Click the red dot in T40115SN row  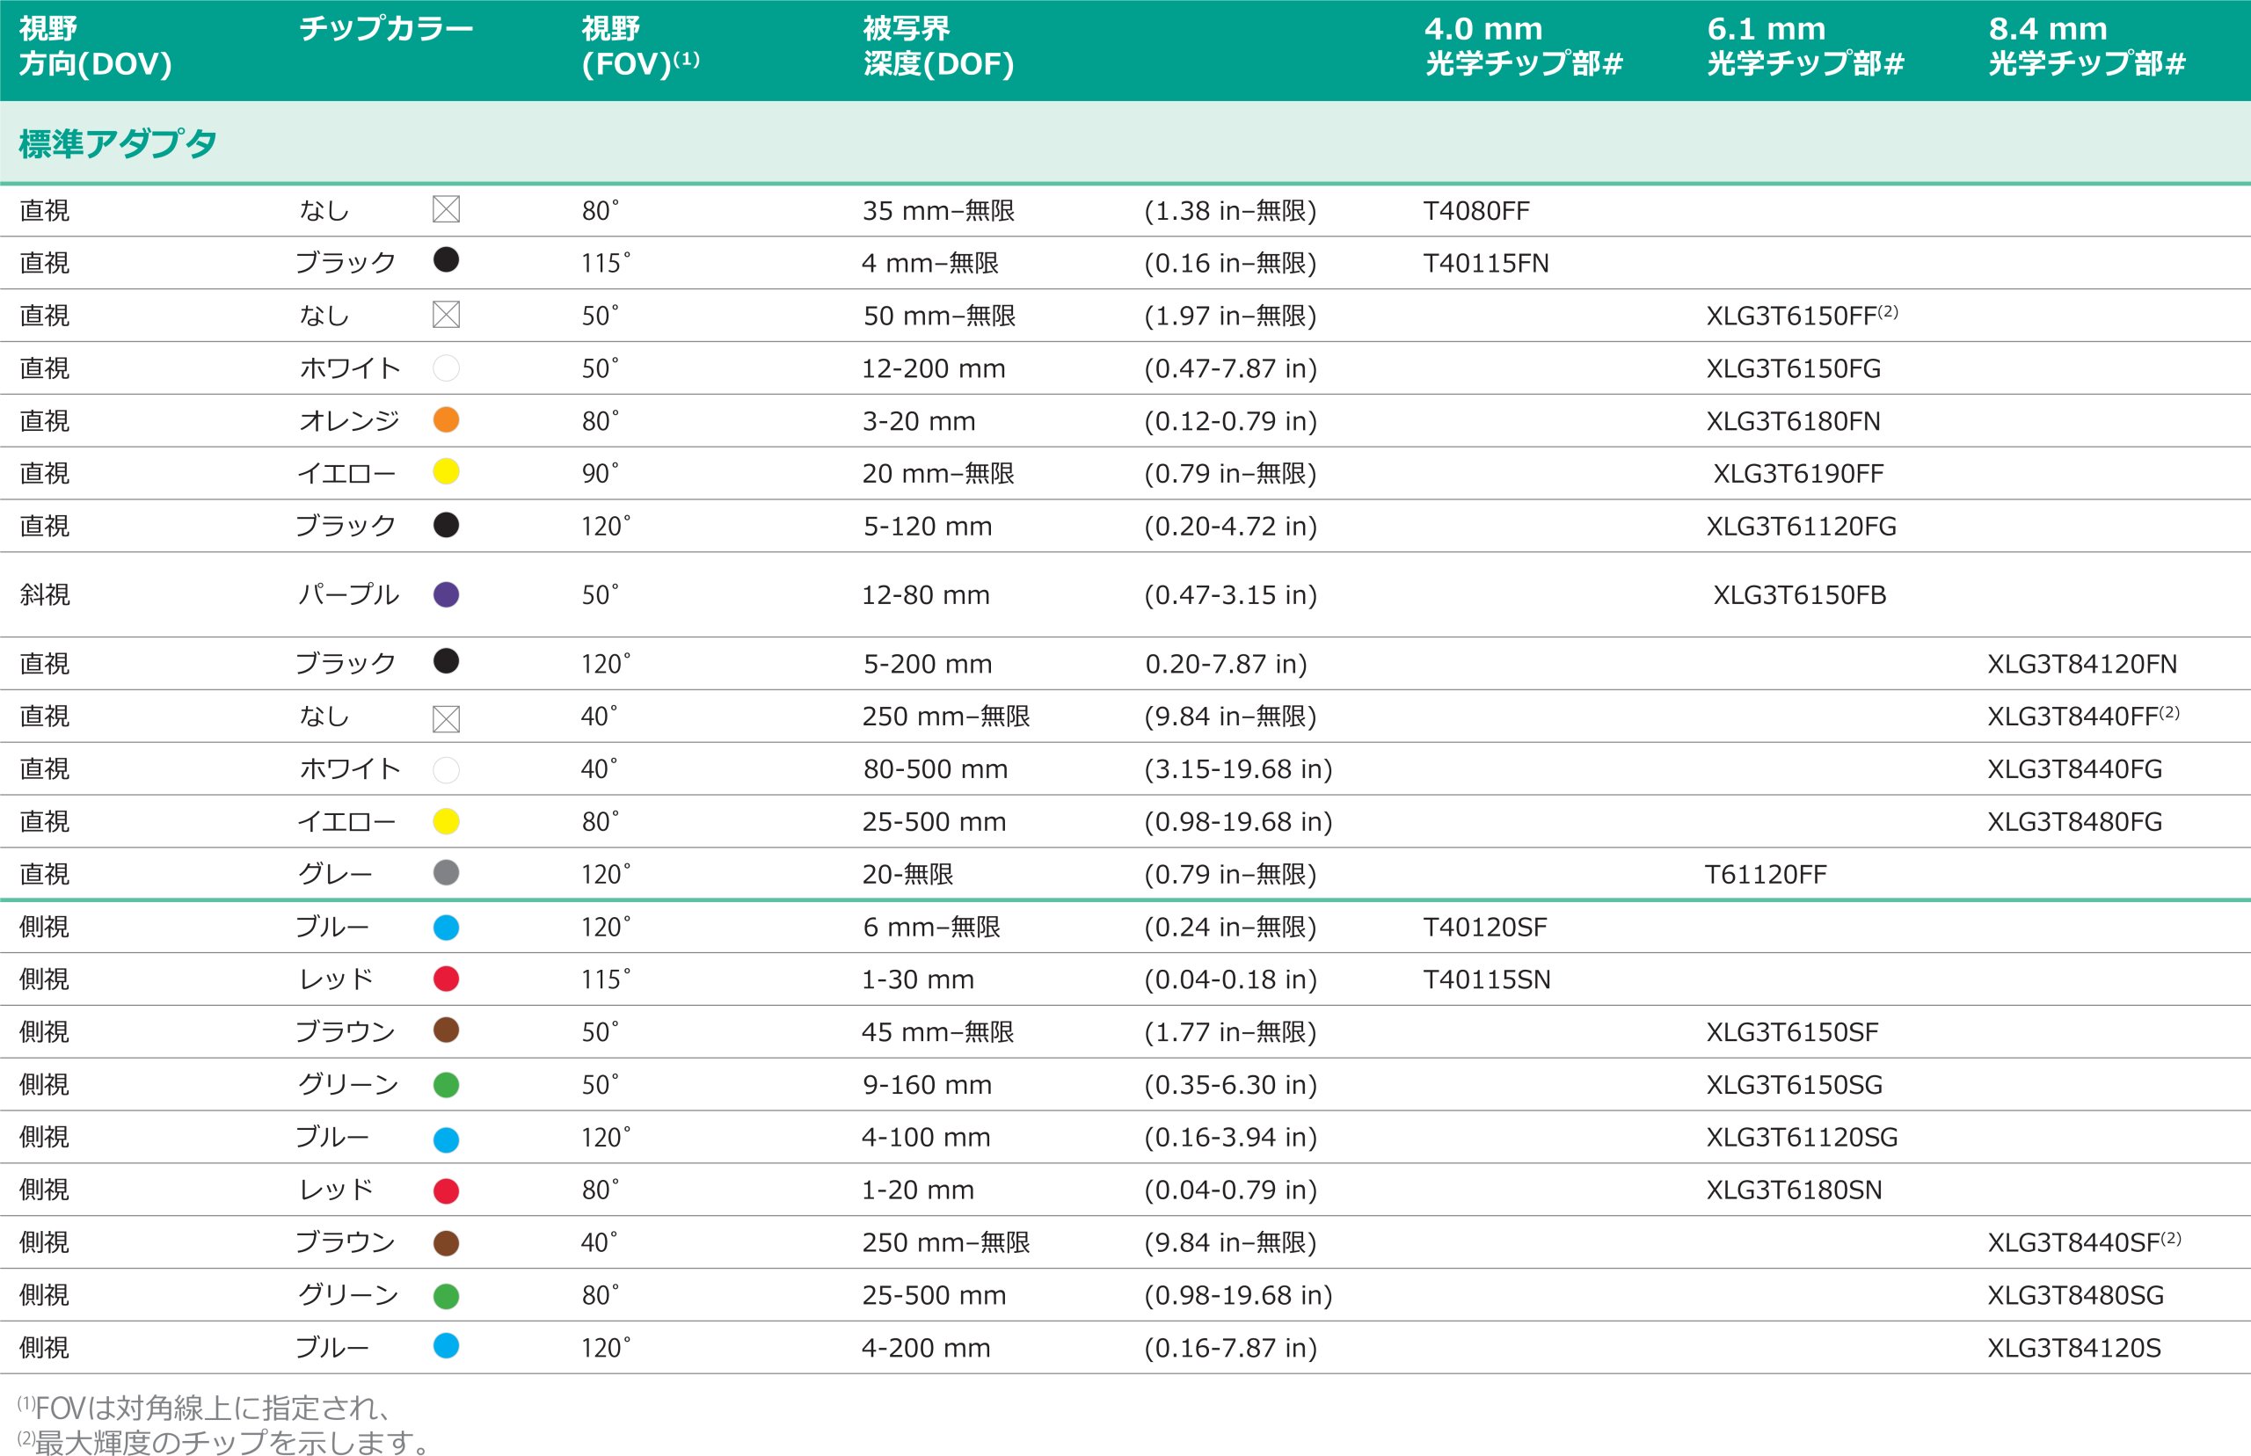446,979
